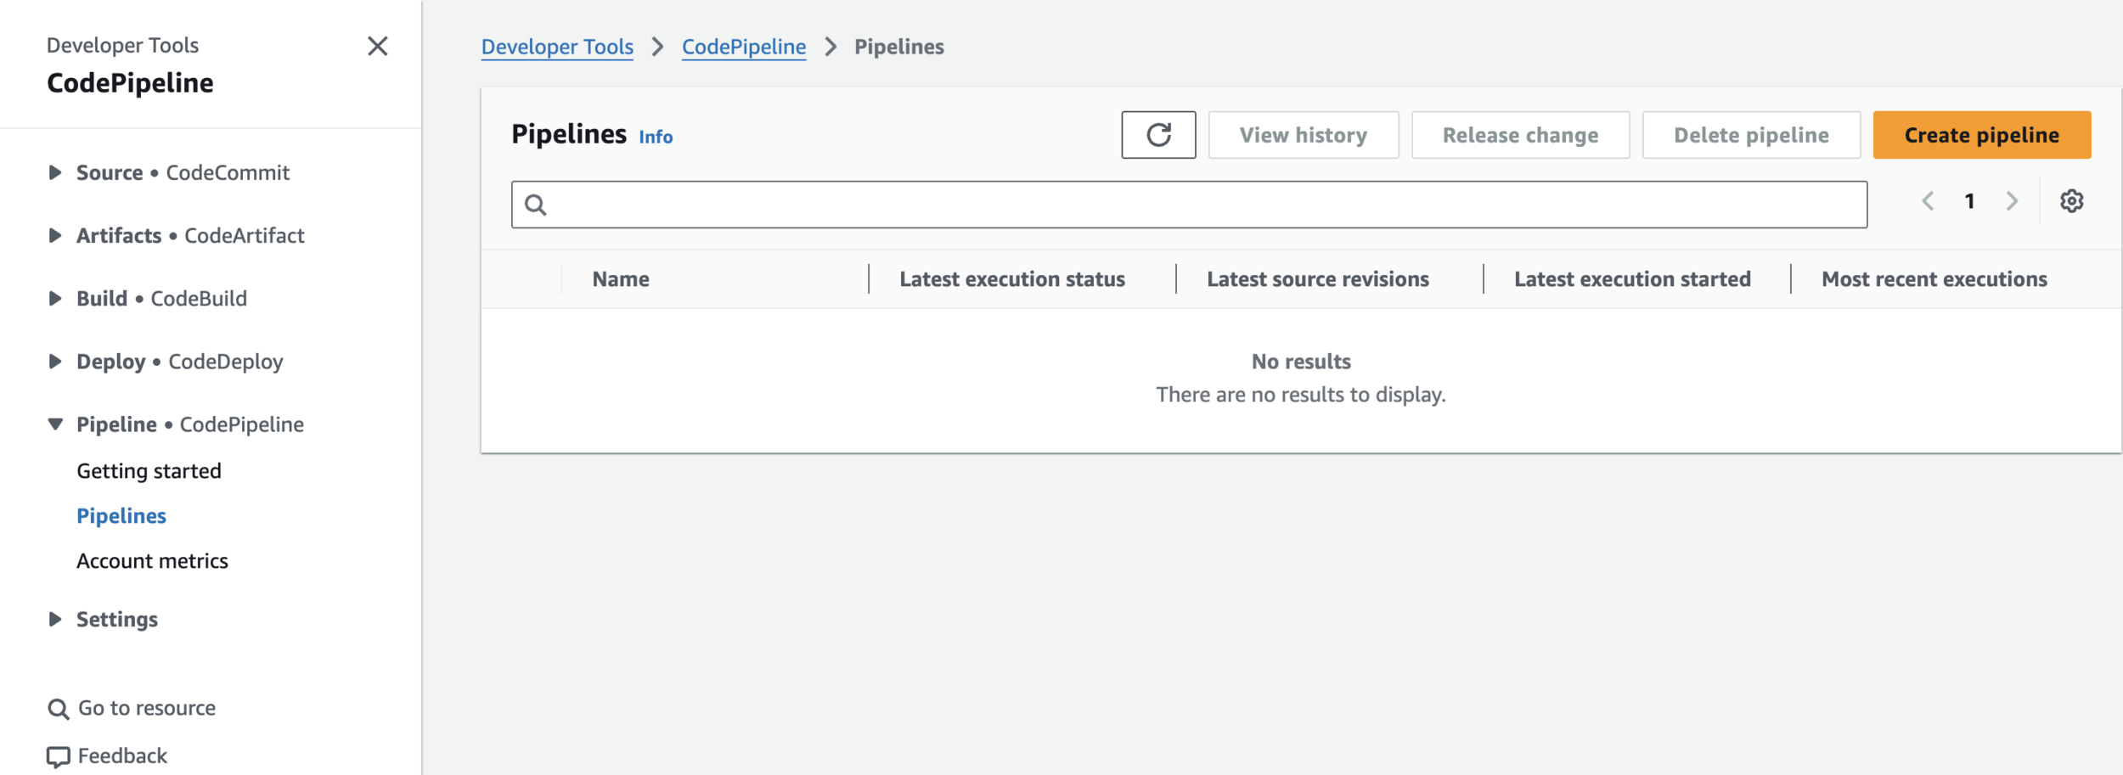Click Latest execution started column header
2123x775 pixels.
coord(1632,279)
